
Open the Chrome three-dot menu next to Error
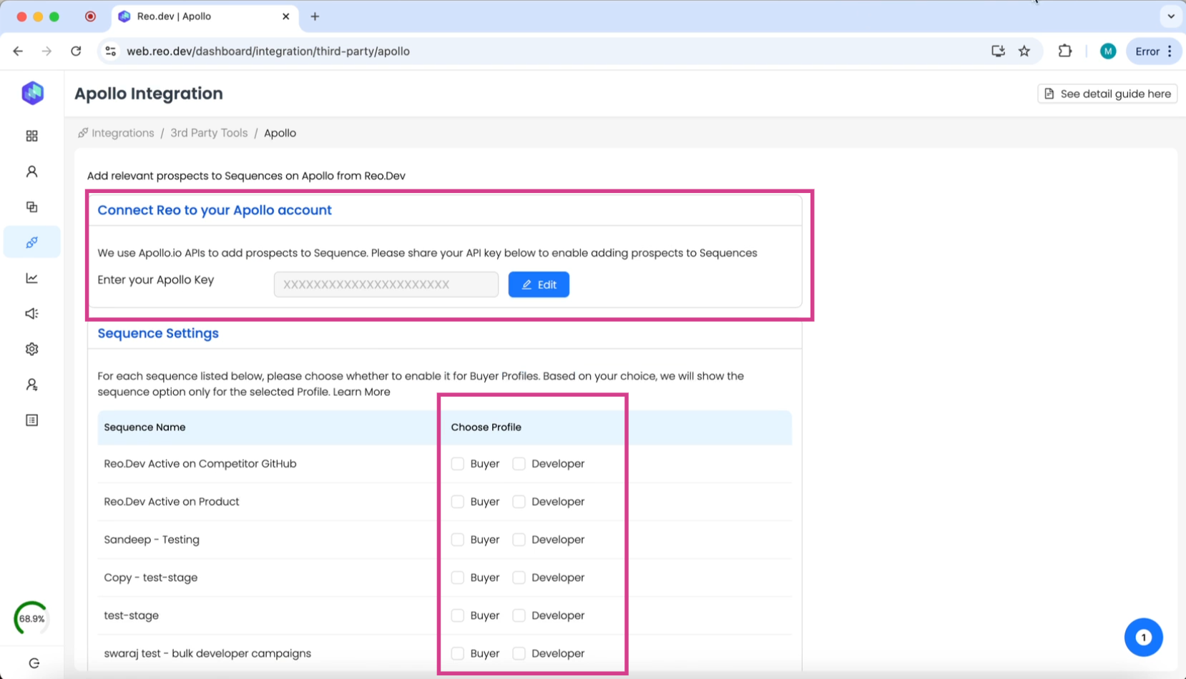coord(1170,51)
